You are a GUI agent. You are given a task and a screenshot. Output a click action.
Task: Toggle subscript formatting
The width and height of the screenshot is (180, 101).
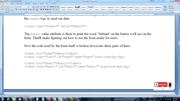click(26, 10)
